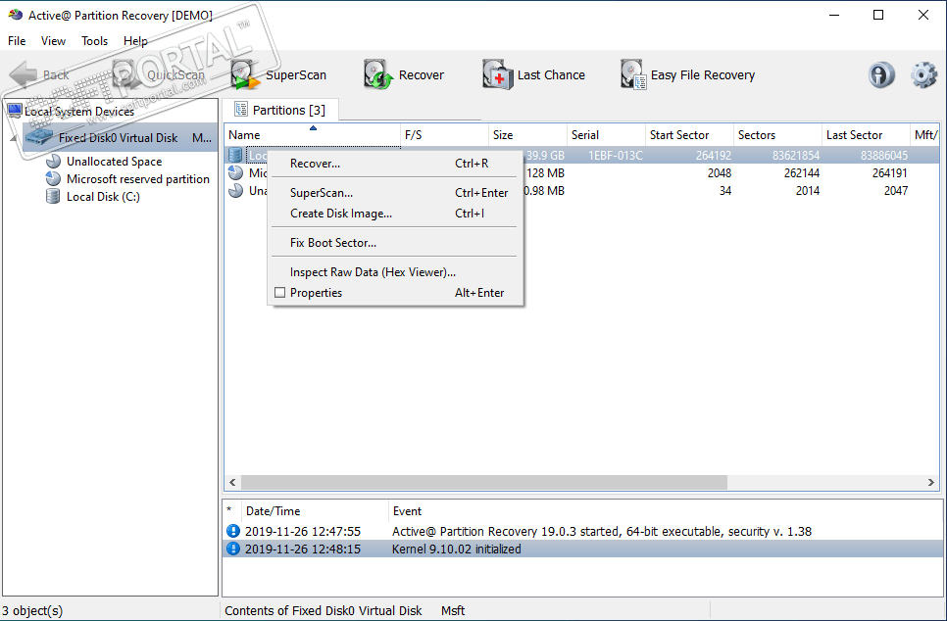Open the Tools menu
Viewport: 947px width, 621px height.
coord(95,40)
